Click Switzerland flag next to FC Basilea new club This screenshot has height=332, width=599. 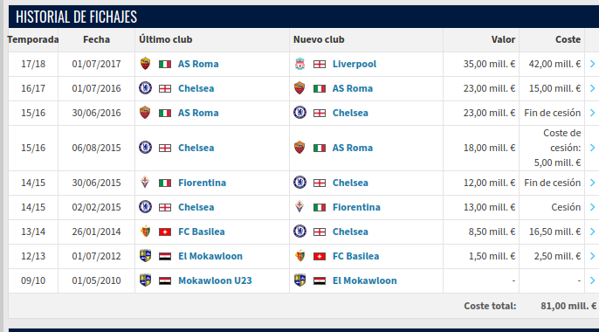click(320, 256)
